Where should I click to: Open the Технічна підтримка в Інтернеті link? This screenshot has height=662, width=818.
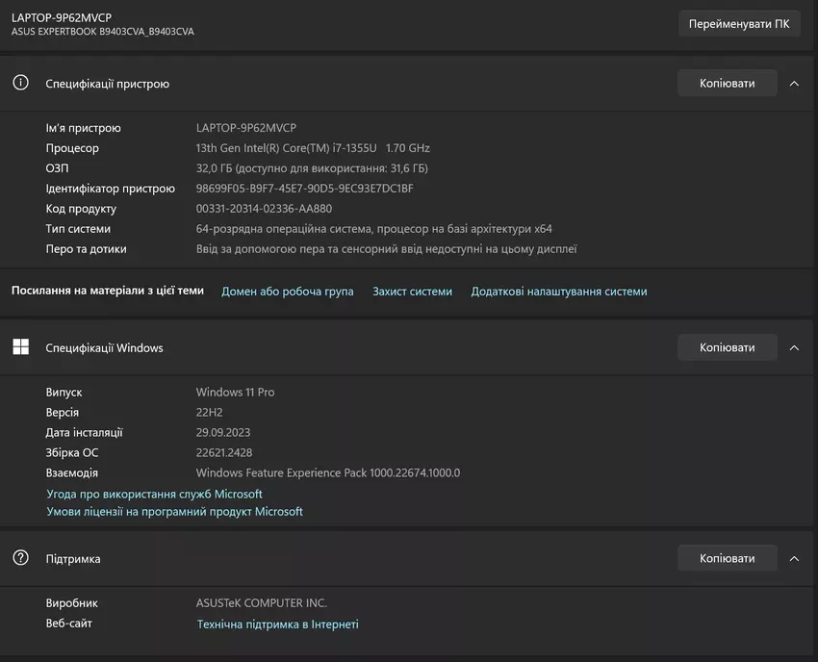[x=277, y=624]
